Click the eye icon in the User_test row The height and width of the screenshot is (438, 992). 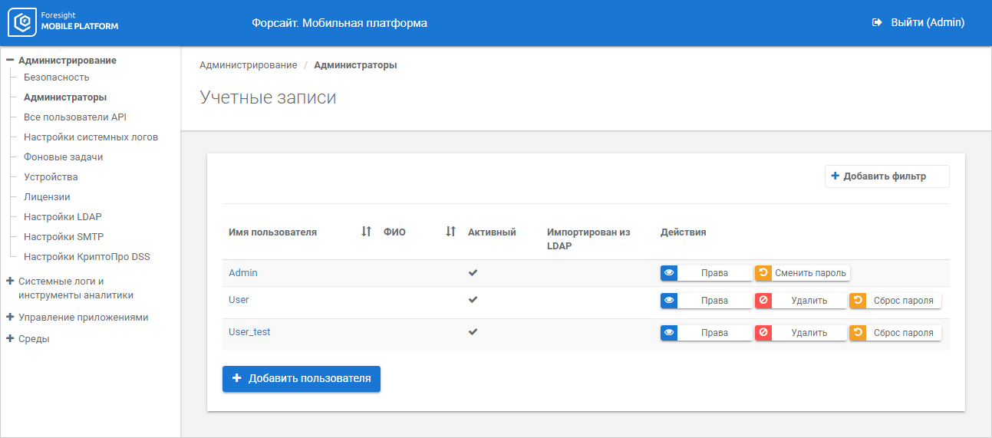coord(669,333)
